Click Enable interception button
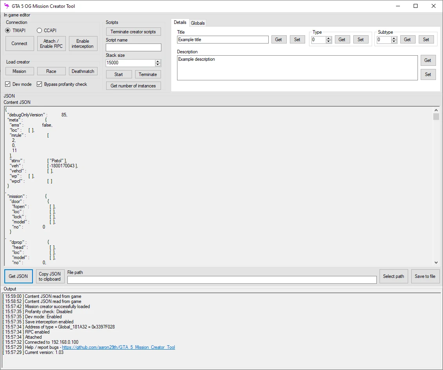The width and height of the screenshot is (443, 370). tap(83, 44)
